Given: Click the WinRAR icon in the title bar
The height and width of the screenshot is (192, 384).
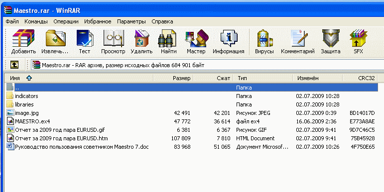Looking at the screenshot, I should 8,10.
